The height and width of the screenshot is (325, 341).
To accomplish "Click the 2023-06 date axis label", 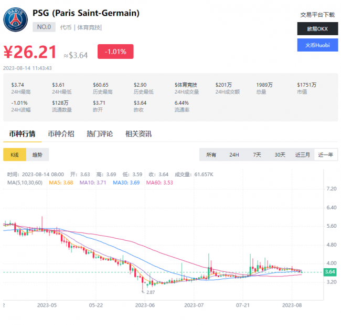I will tap(145, 305).
